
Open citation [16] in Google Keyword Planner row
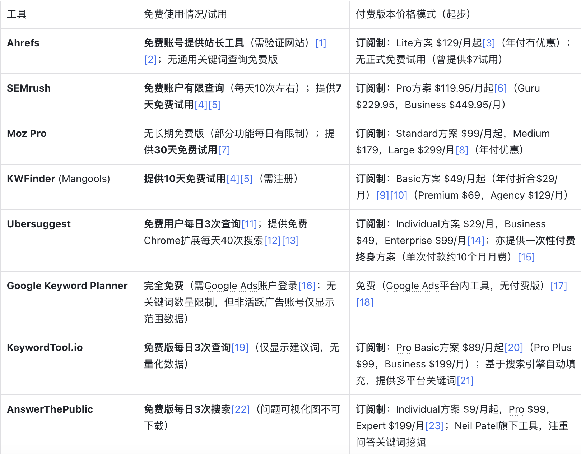click(307, 286)
